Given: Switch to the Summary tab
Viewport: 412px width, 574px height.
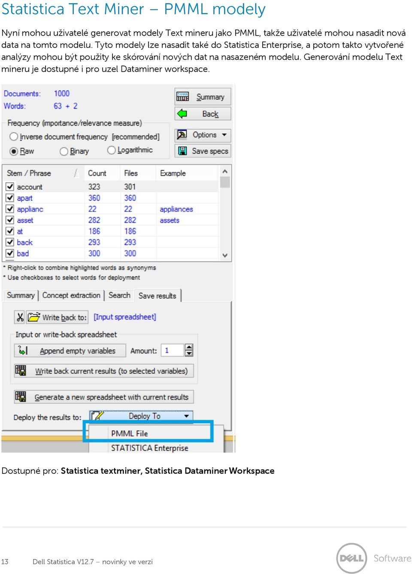Looking at the screenshot, I should (21, 295).
